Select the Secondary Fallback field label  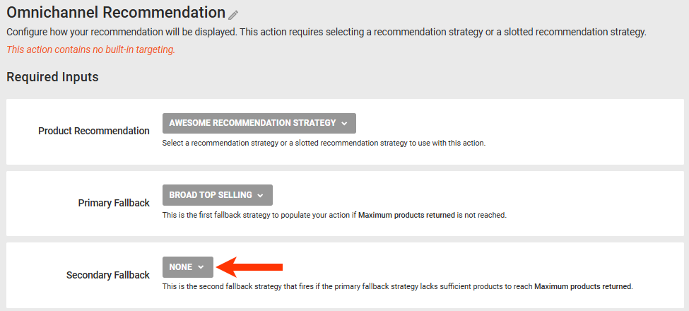(108, 275)
